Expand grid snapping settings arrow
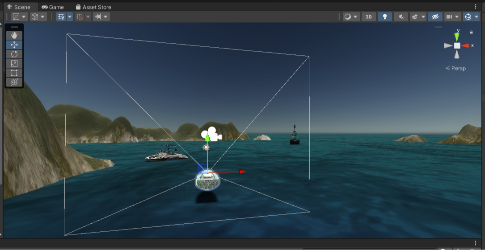 tap(88, 16)
